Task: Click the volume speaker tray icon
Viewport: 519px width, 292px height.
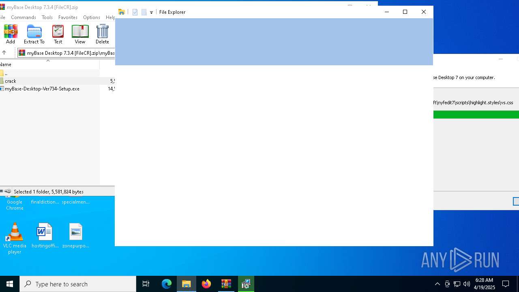Action: pyautogui.click(x=467, y=284)
